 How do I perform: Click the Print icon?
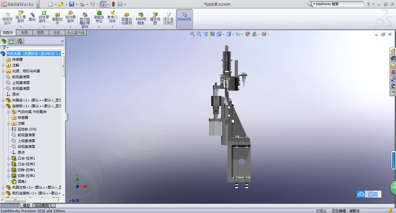(x=82, y=4)
